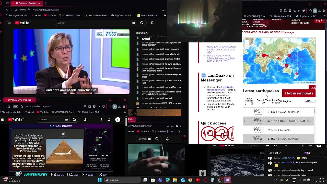The height and width of the screenshot is (184, 327).
Task: Open the Windows Start menu
Action: [99, 180]
